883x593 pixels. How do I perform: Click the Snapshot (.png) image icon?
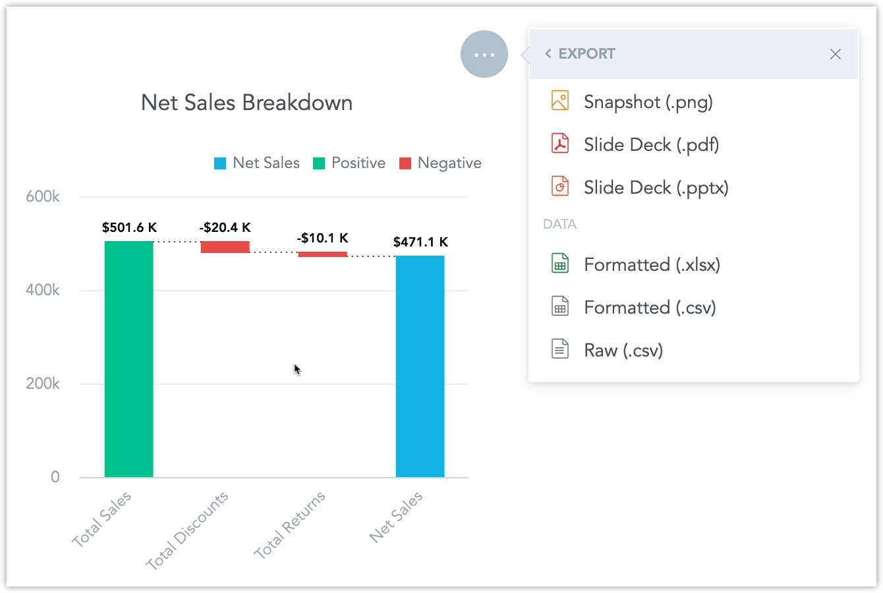(559, 101)
